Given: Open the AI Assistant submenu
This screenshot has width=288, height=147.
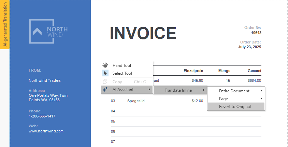Looking at the screenshot, I should coord(127,90).
